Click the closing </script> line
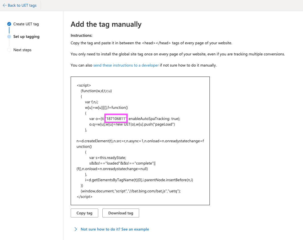The height and width of the screenshot is (240, 303). pos(85,197)
